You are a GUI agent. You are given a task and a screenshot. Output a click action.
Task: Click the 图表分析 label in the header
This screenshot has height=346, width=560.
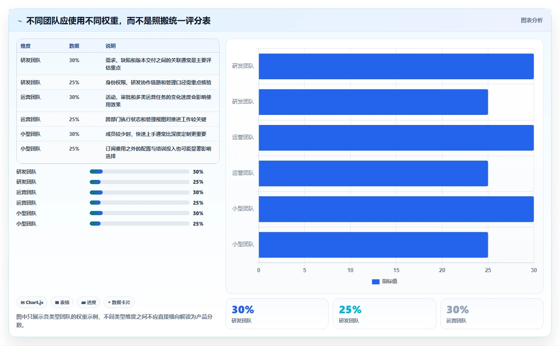(531, 20)
